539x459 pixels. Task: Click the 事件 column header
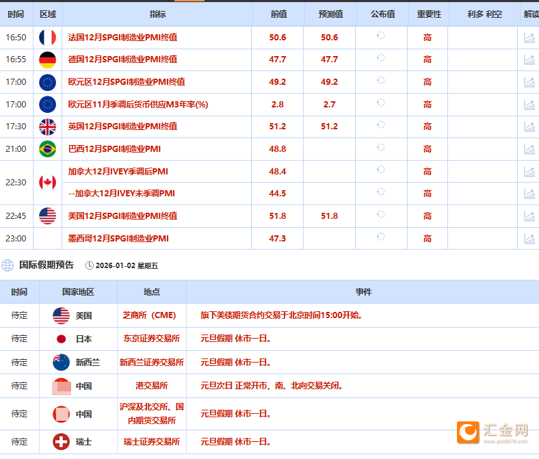tap(363, 292)
